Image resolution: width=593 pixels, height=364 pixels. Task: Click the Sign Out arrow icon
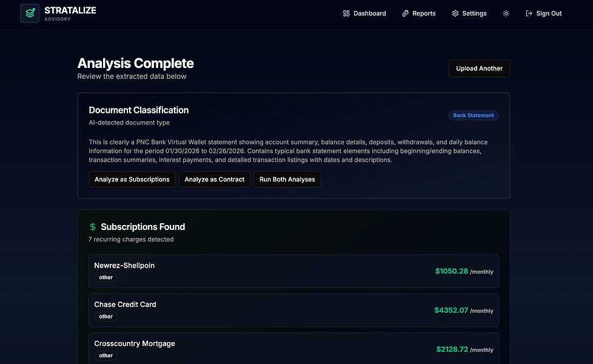click(x=529, y=13)
